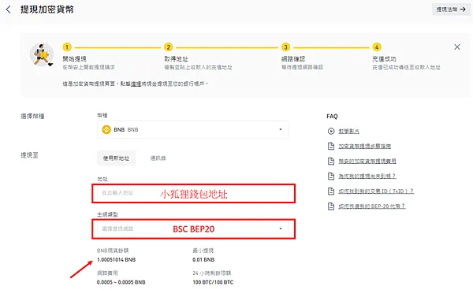Open the 主網類型 network dropdown
Screen dimensions: 473x290
(x=193, y=229)
